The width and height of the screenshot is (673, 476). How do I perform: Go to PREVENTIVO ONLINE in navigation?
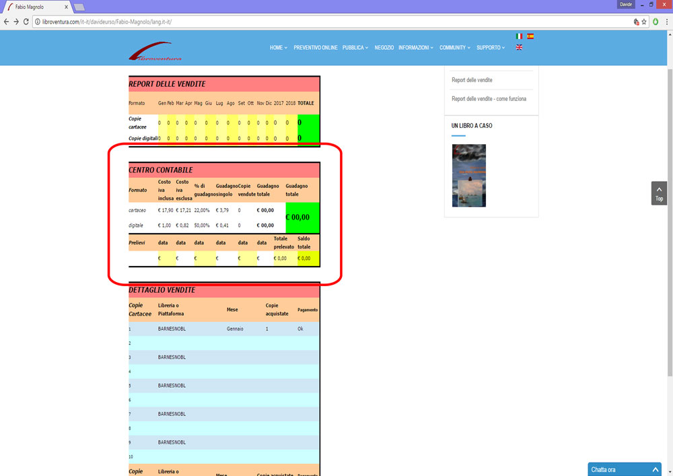coord(316,48)
